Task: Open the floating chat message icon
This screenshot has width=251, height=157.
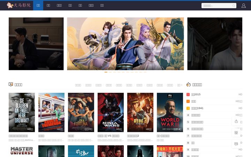Action: coord(236,144)
